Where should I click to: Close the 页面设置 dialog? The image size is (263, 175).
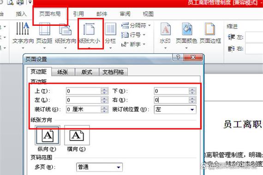coord(193,58)
